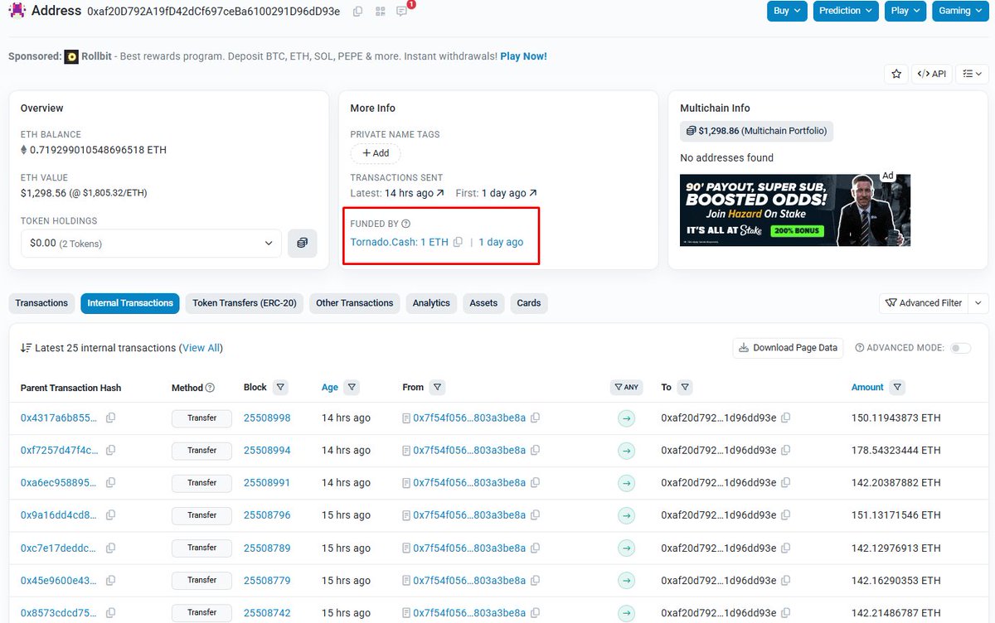Image resolution: width=995 pixels, height=623 pixels.
Task: Expand the Token Holdings dropdown
Action: click(x=151, y=244)
